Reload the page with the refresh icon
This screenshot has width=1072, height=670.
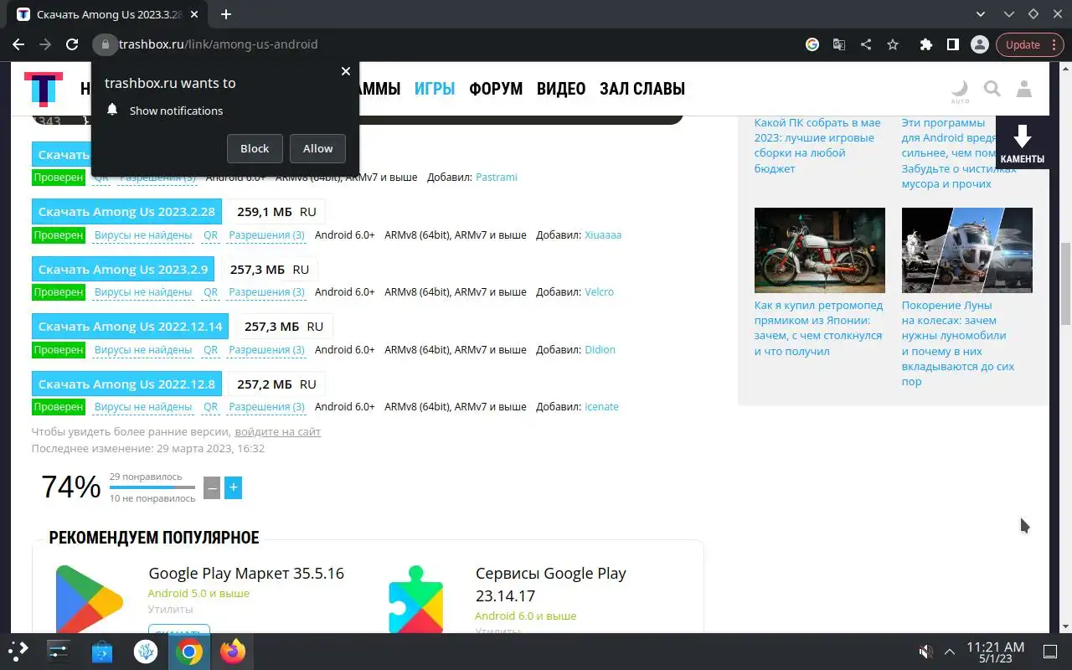[72, 44]
